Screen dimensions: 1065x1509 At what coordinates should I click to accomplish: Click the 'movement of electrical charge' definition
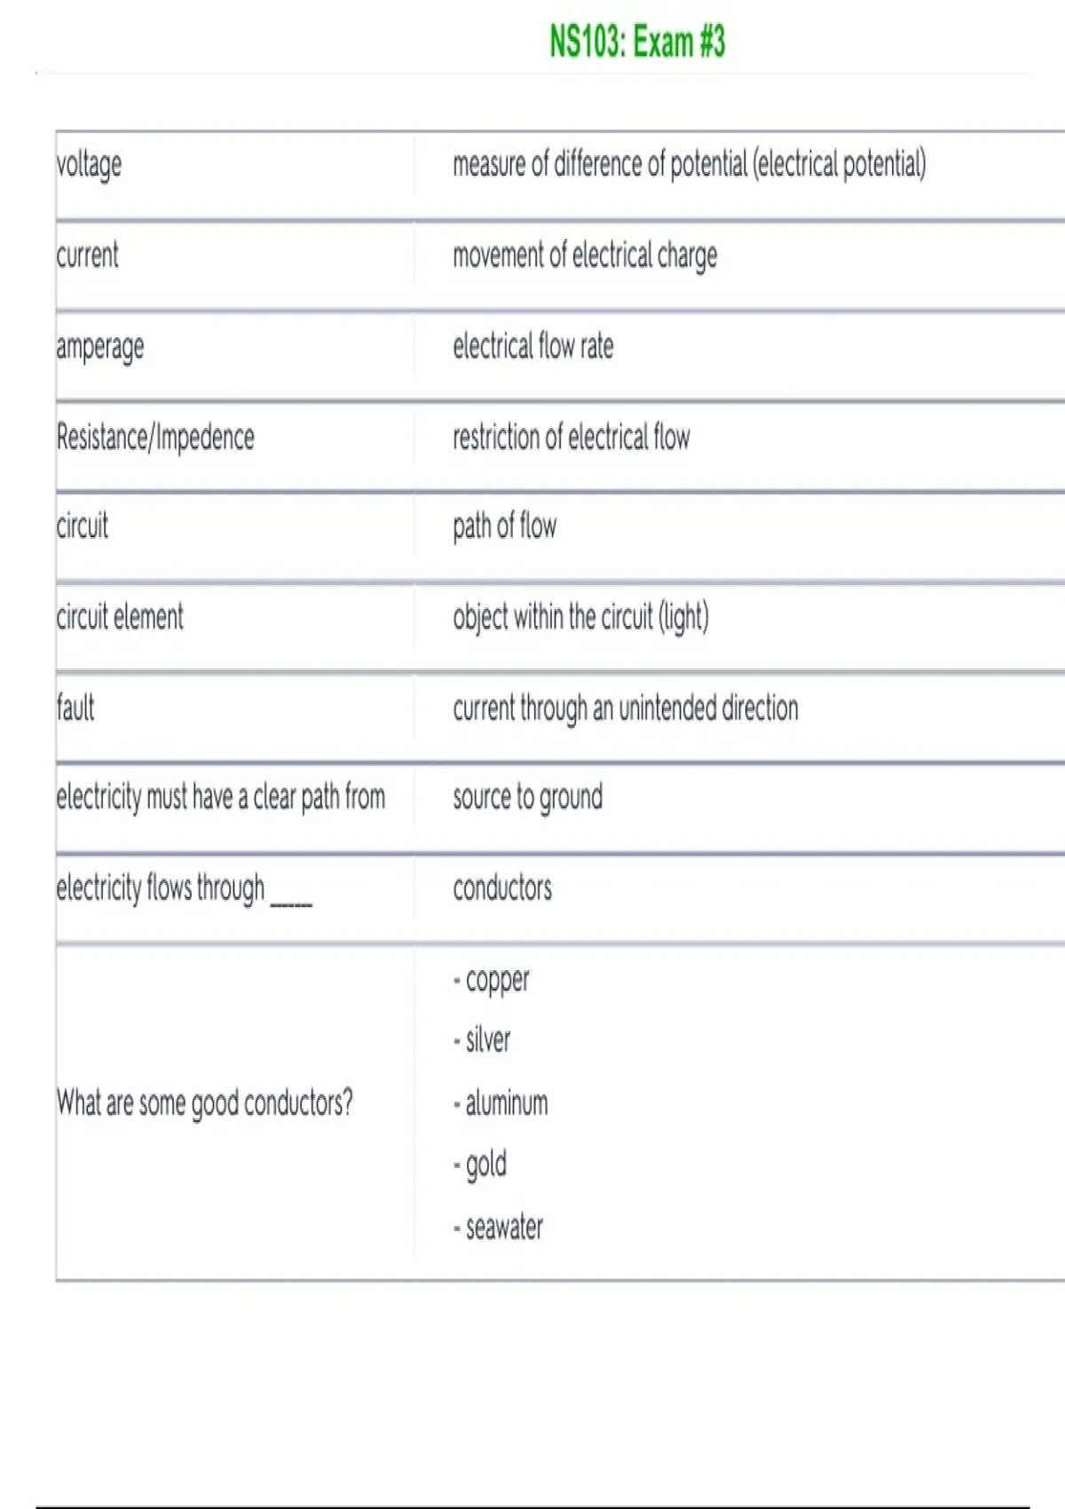584,256
